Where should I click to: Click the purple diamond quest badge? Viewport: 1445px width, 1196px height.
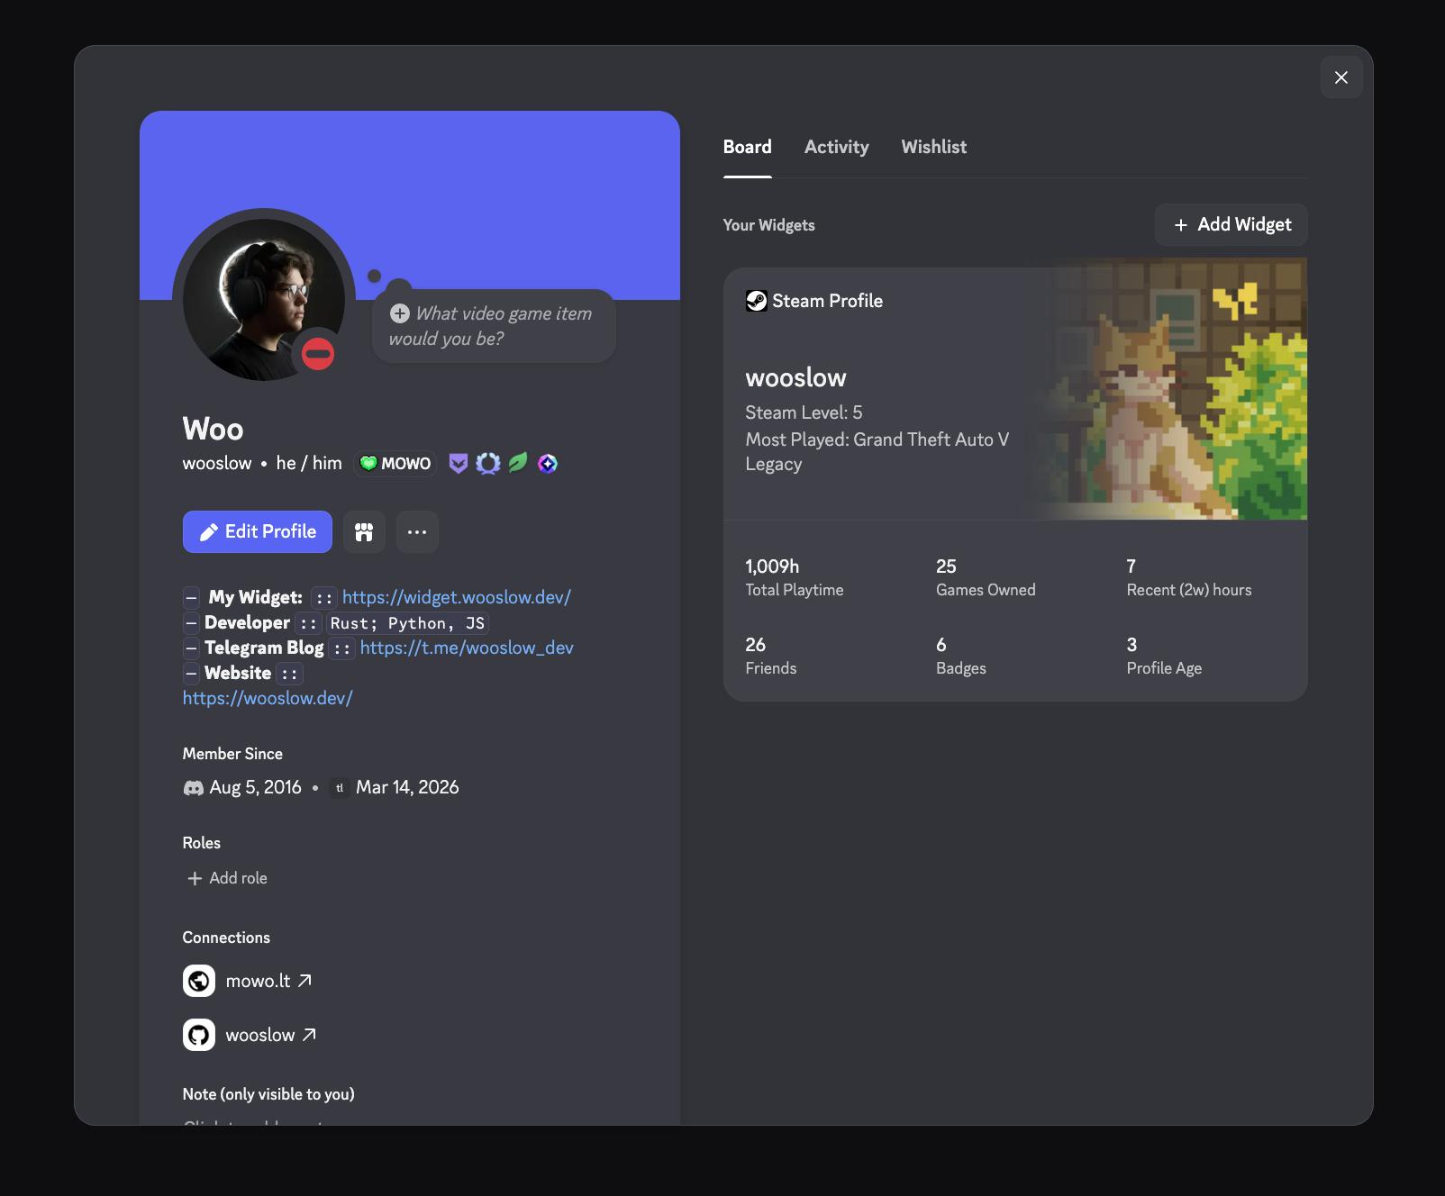(x=547, y=463)
